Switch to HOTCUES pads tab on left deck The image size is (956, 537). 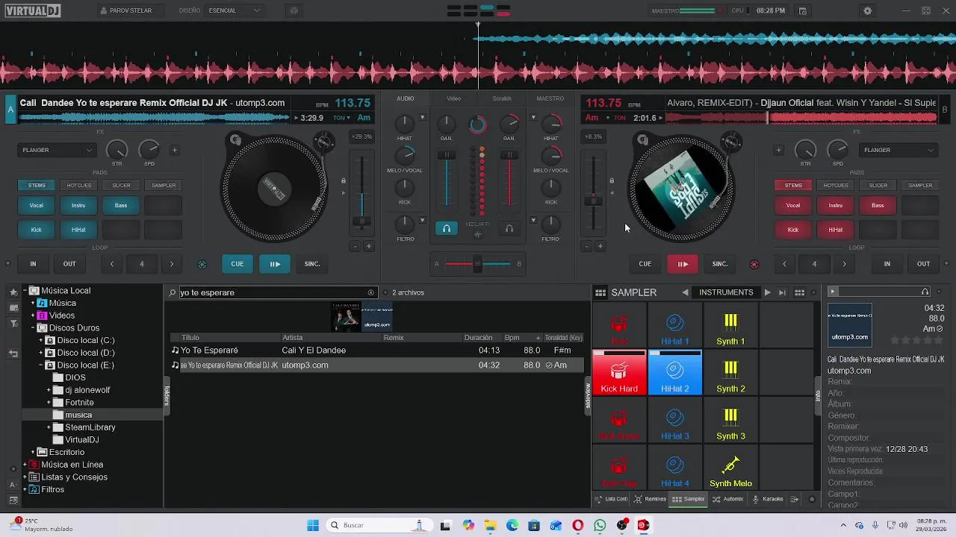pyautogui.click(x=79, y=185)
